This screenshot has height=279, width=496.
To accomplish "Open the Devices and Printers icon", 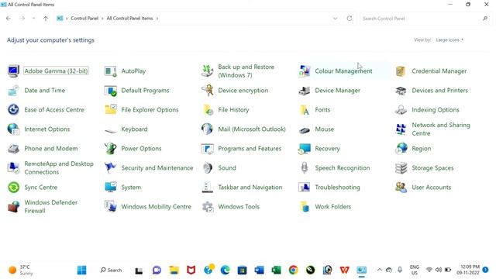I will (401, 91).
